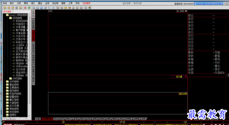The height and width of the screenshot is (125, 229).
Task: Open the 工具 menu
Action: coord(70,3)
